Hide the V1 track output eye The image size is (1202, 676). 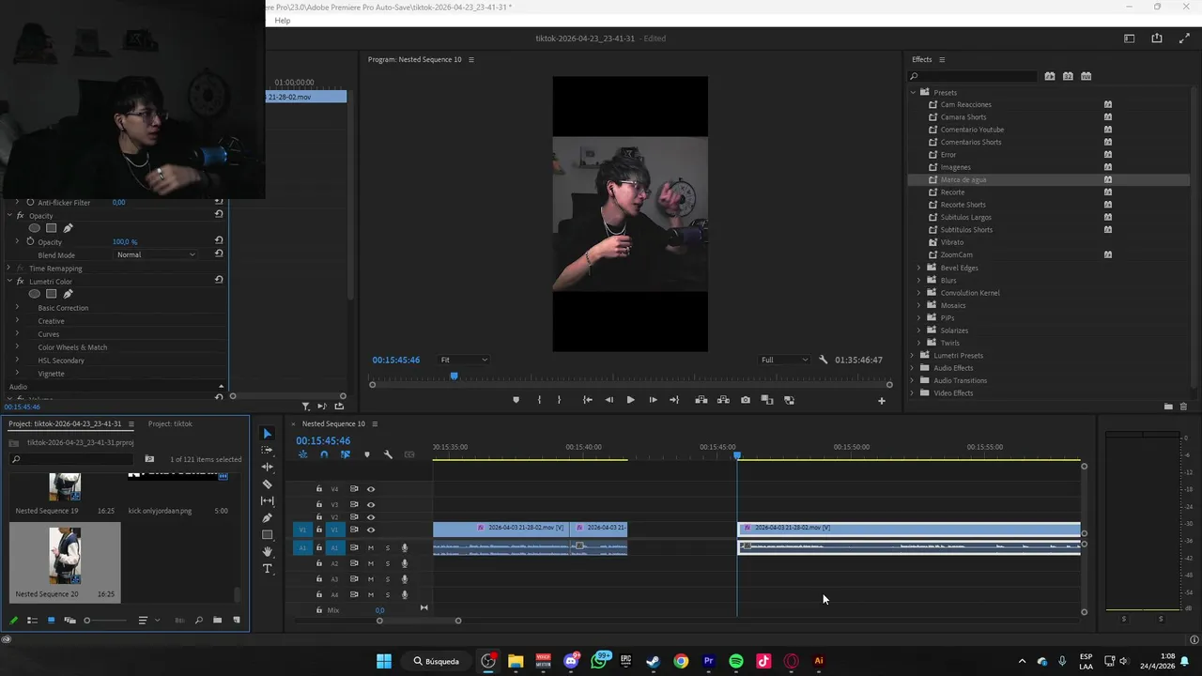point(370,530)
